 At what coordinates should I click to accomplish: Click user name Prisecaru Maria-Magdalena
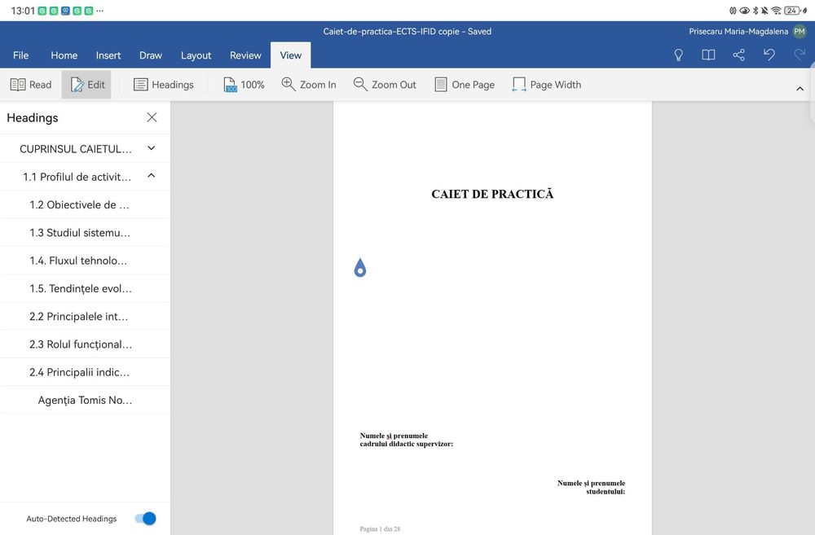tap(738, 31)
